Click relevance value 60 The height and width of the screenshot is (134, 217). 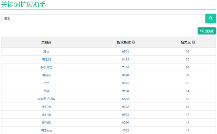pyautogui.click(x=187, y=75)
